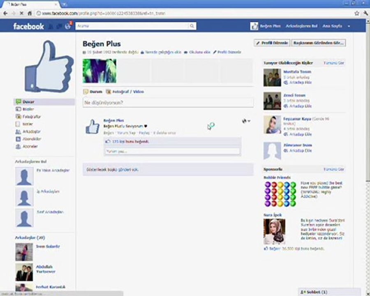Open Chrome wrench settings menu

[365, 13]
